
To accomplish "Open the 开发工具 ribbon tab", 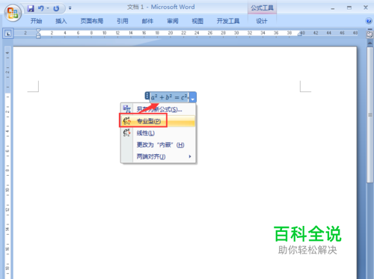I will tap(228, 21).
